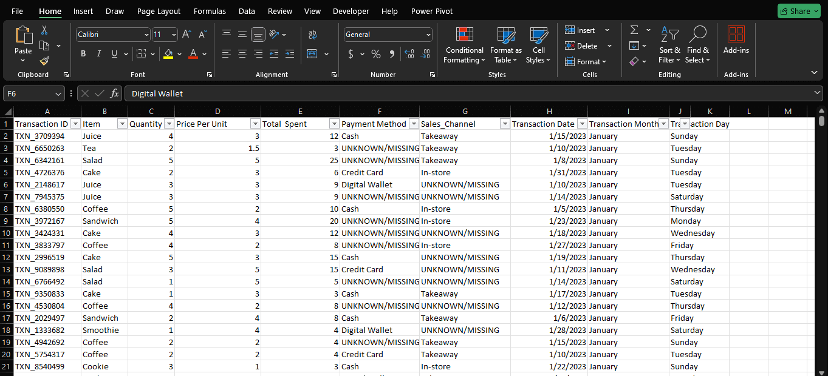Click the Orientation text angle icon
Screen dimensions: 828x376
pos(274,35)
